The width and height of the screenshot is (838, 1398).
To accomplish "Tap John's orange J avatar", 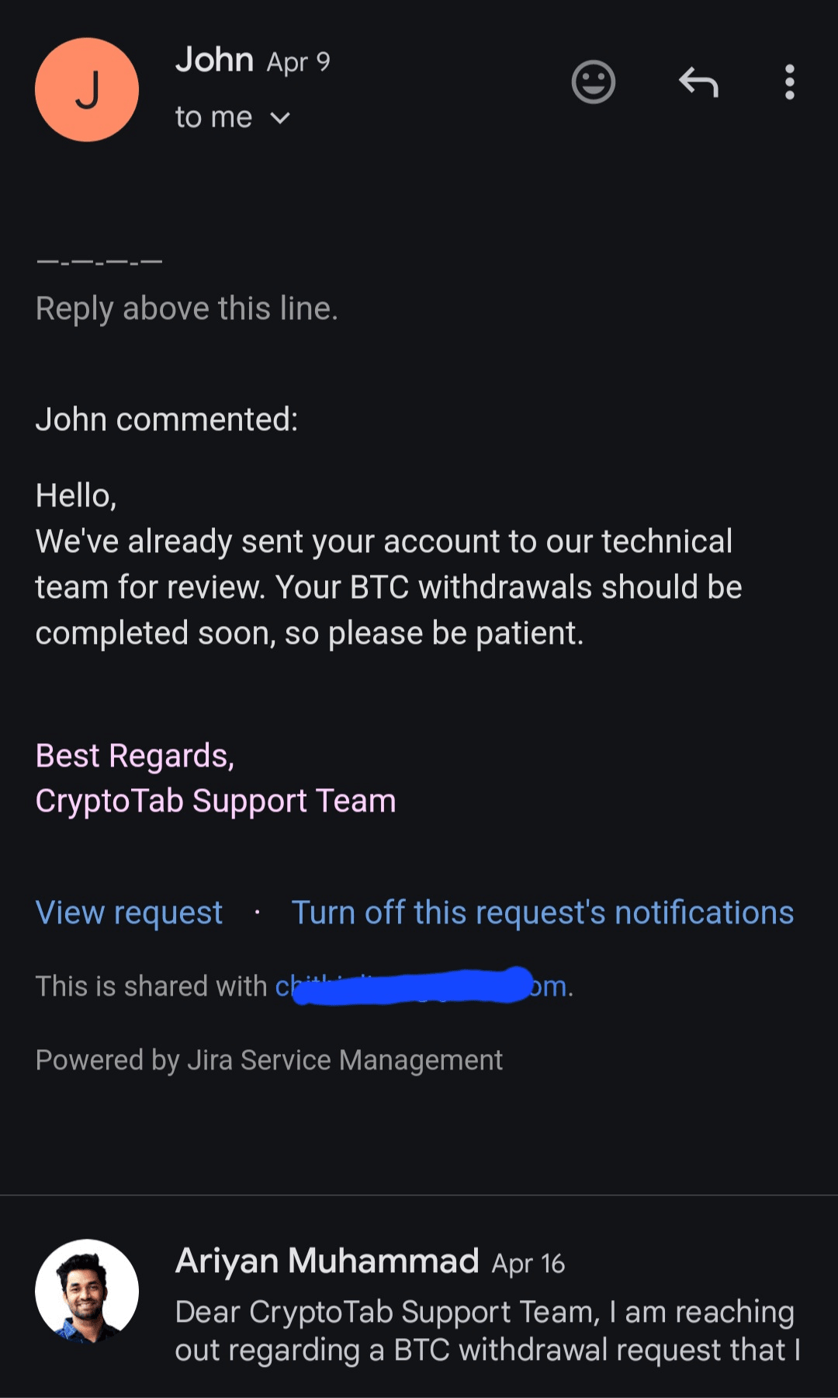I will (x=87, y=89).
